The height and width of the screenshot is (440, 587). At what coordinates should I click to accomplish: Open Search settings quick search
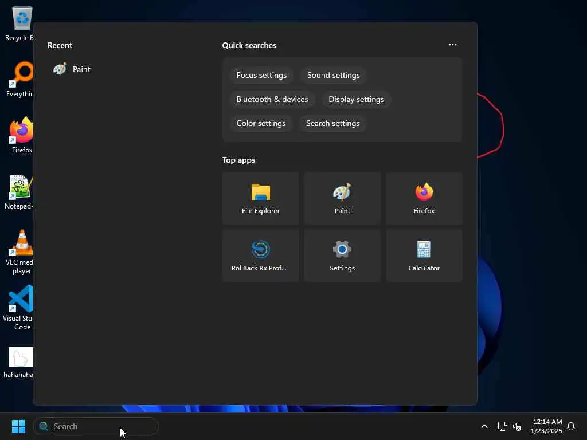(332, 123)
